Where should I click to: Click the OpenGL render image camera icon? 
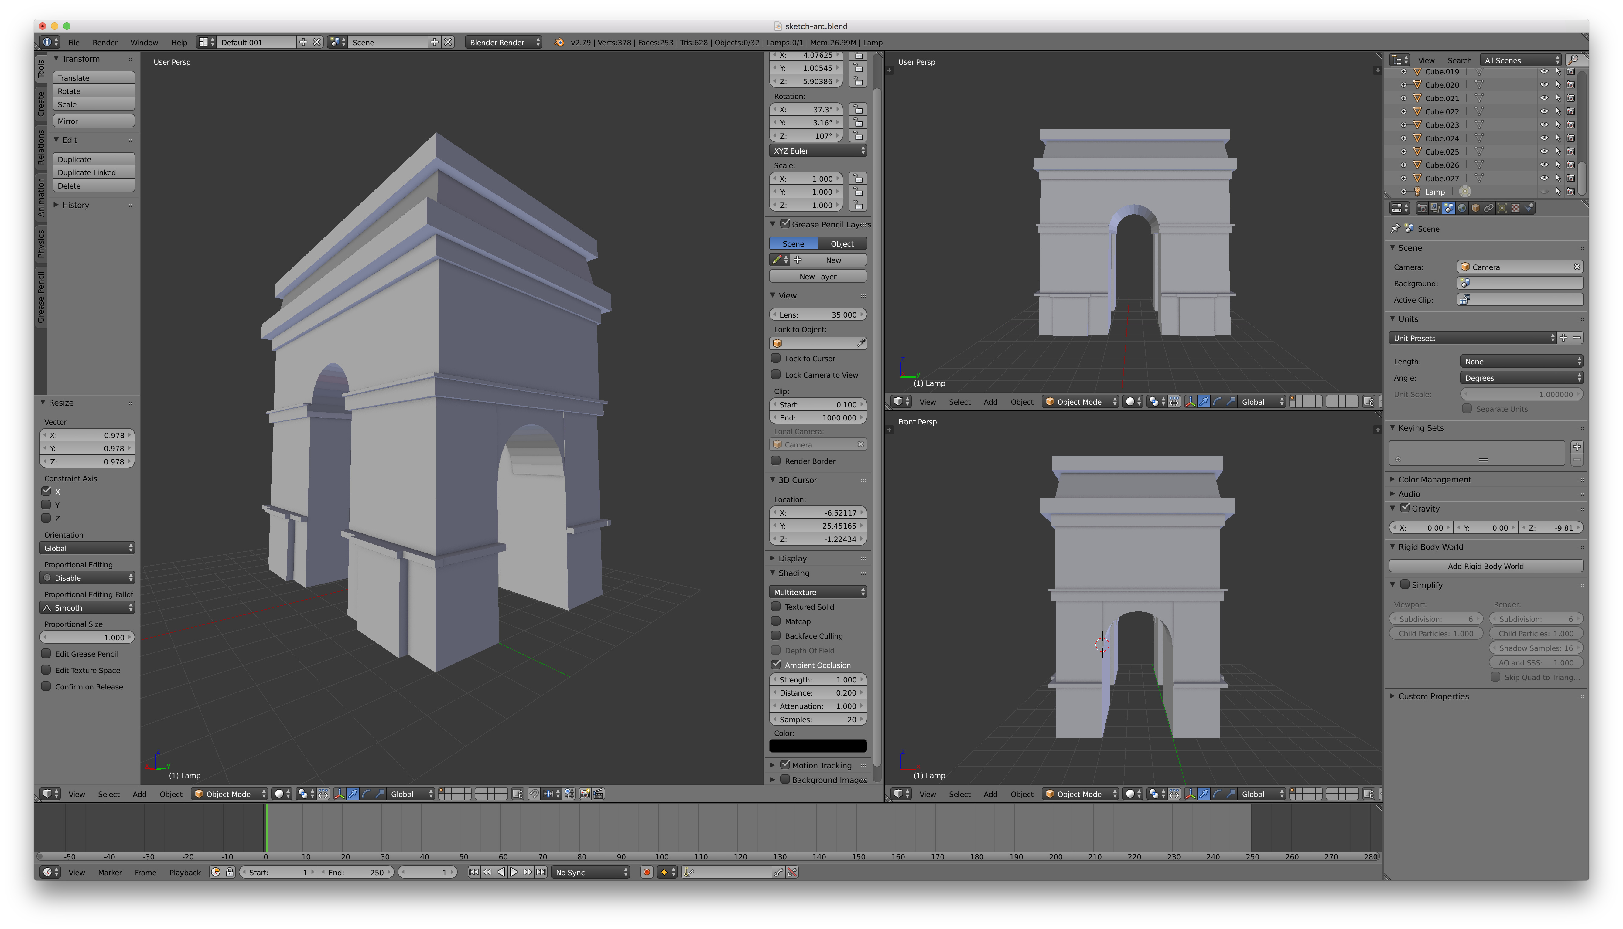click(585, 794)
